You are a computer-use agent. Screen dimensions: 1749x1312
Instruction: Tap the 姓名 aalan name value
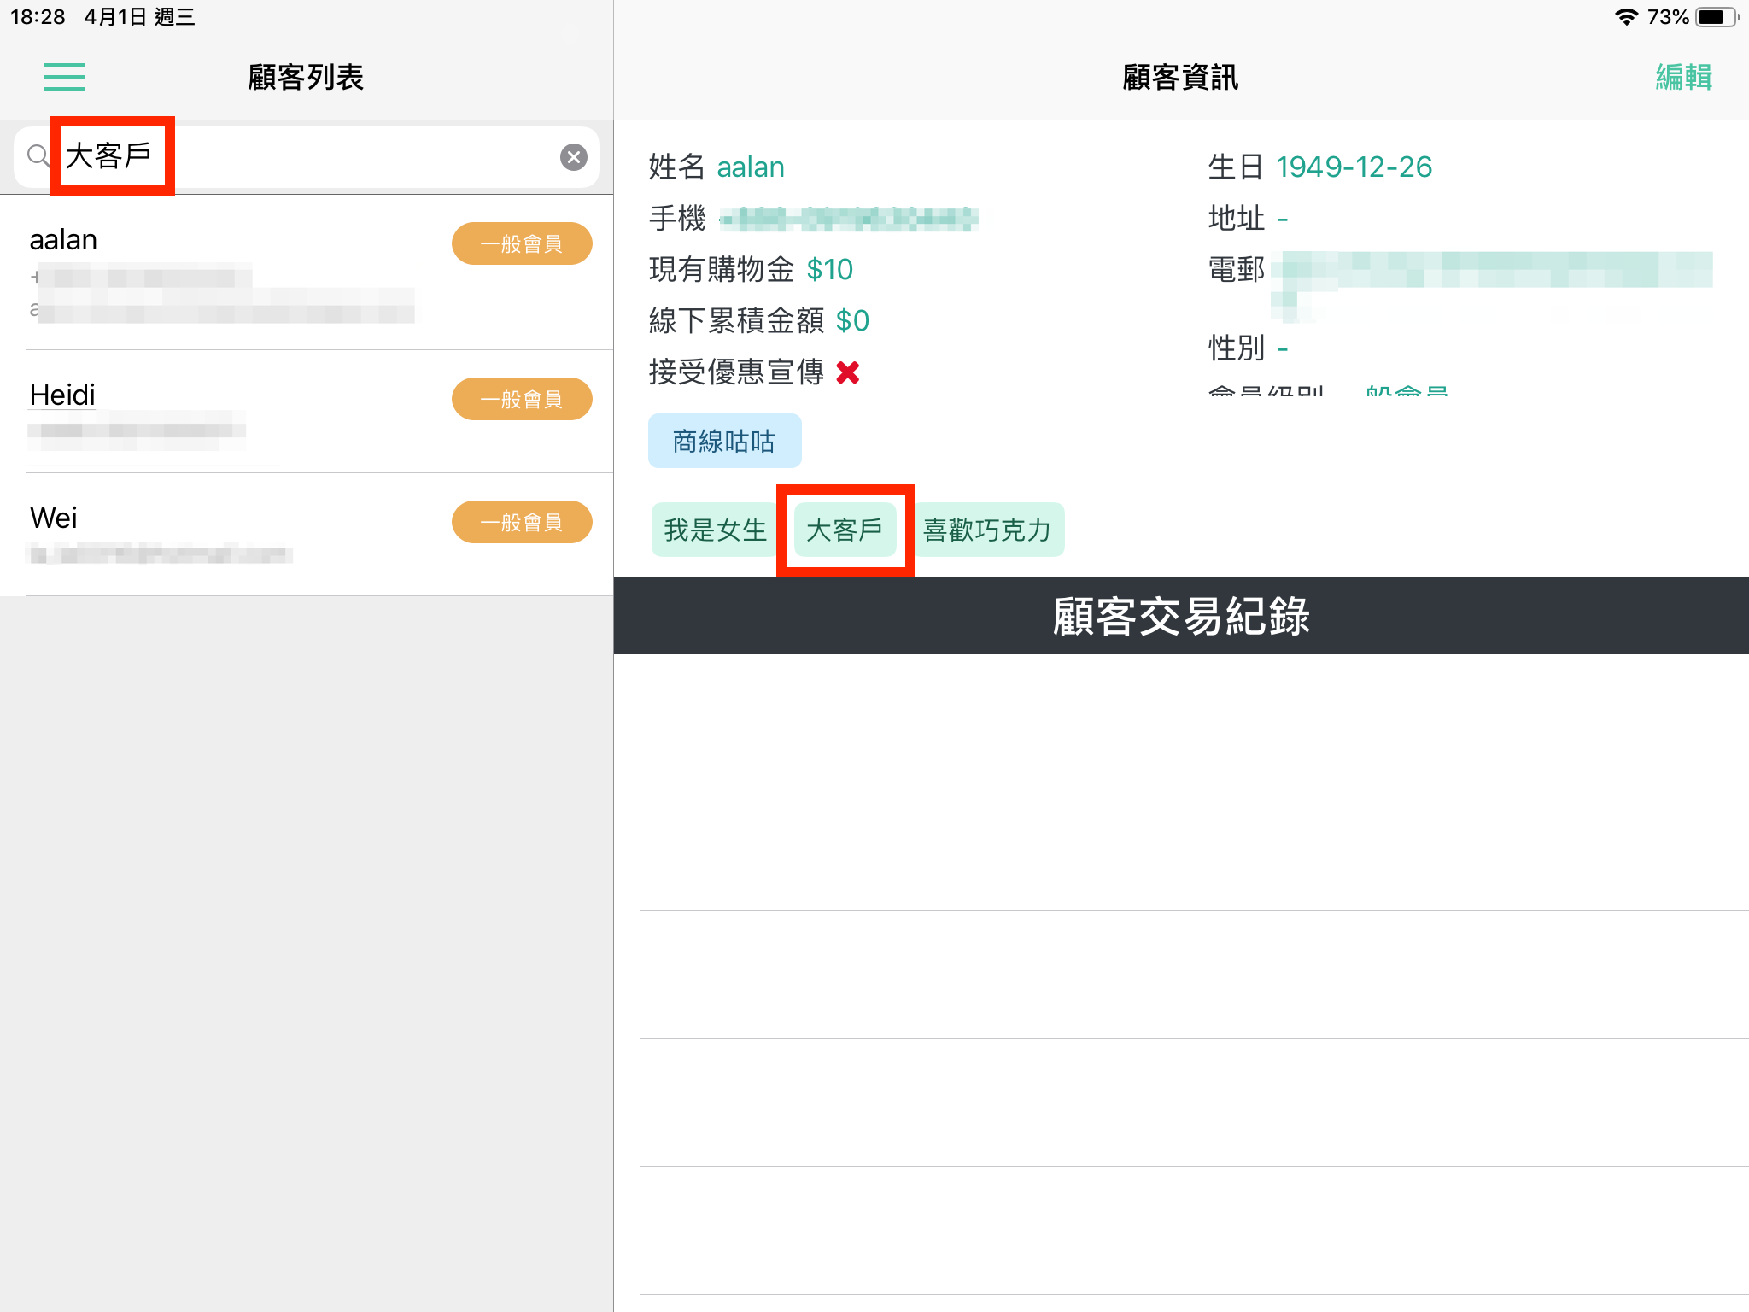(751, 167)
